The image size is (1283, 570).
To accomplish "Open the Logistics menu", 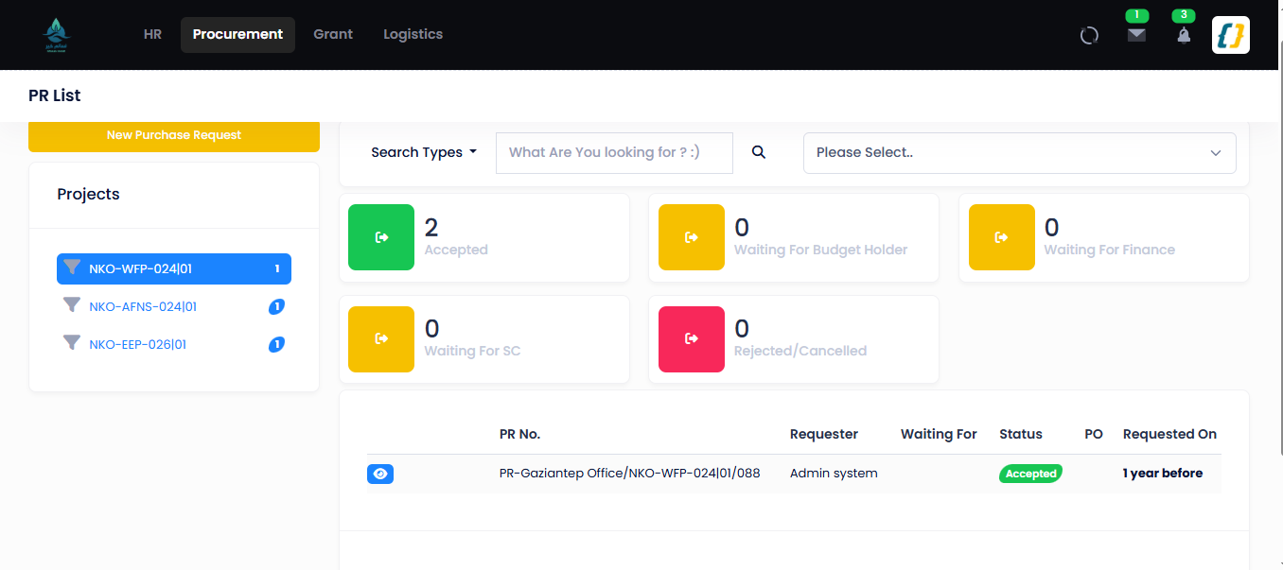I will pos(413,34).
